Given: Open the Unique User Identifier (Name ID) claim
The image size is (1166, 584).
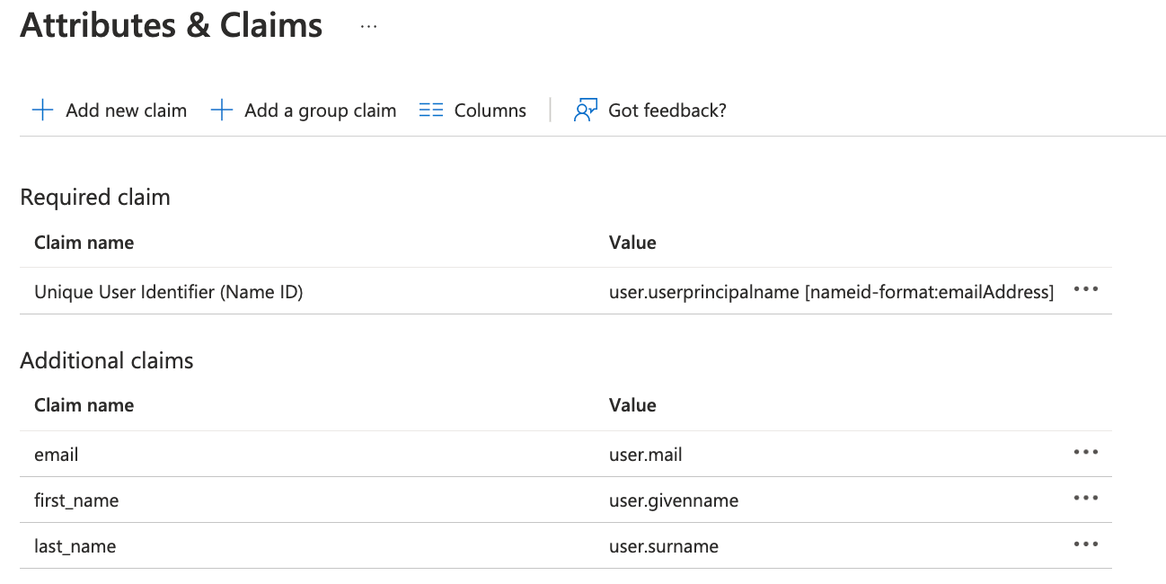Looking at the screenshot, I should coord(168,291).
